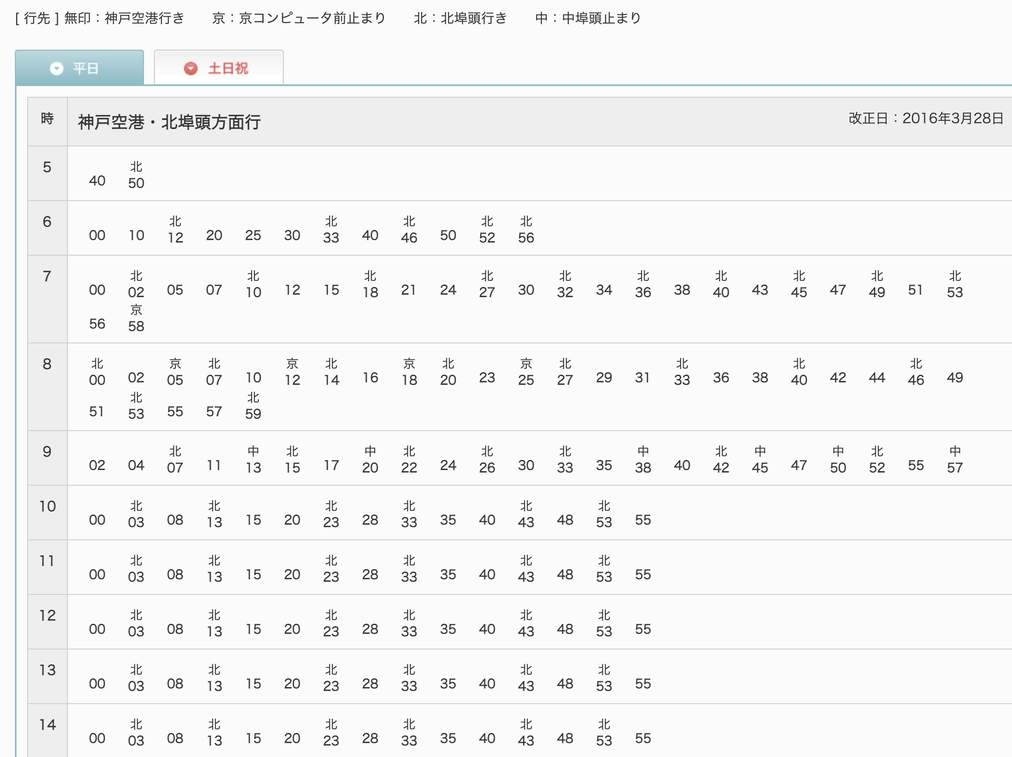Select the 北 02 departure in hour 7

(x=137, y=284)
